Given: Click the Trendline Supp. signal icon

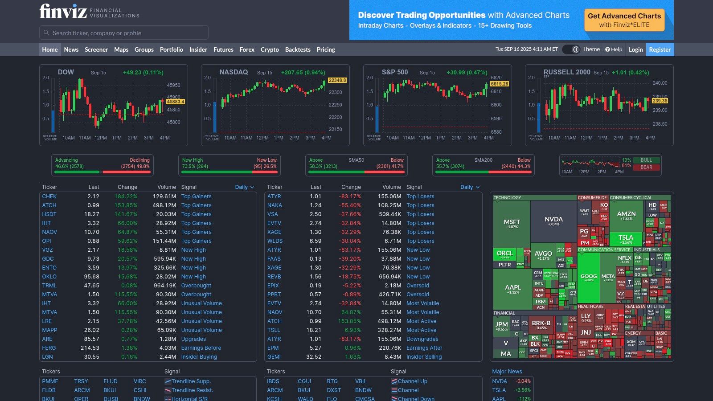Looking at the screenshot, I should pyautogui.click(x=168, y=381).
